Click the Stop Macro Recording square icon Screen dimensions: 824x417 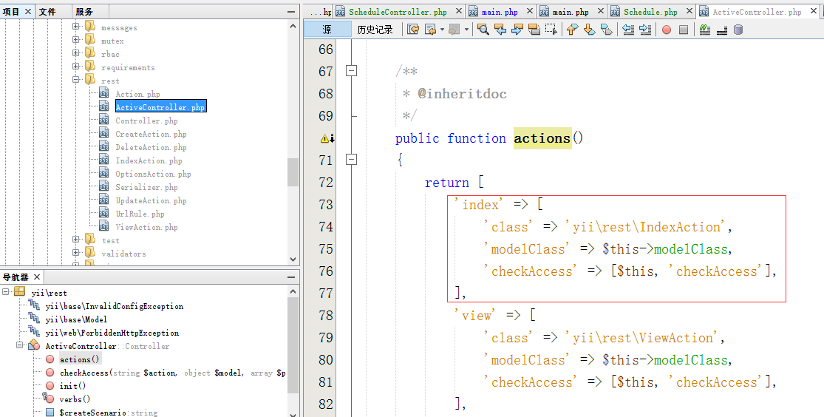(684, 30)
